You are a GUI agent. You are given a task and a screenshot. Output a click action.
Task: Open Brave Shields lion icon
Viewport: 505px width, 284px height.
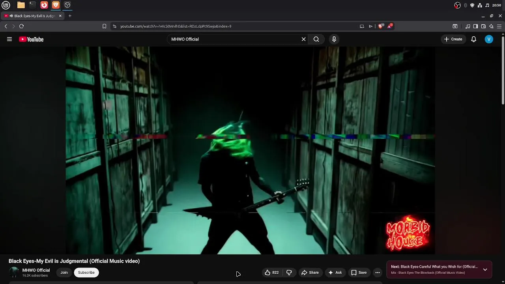pyautogui.click(x=381, y=26)
